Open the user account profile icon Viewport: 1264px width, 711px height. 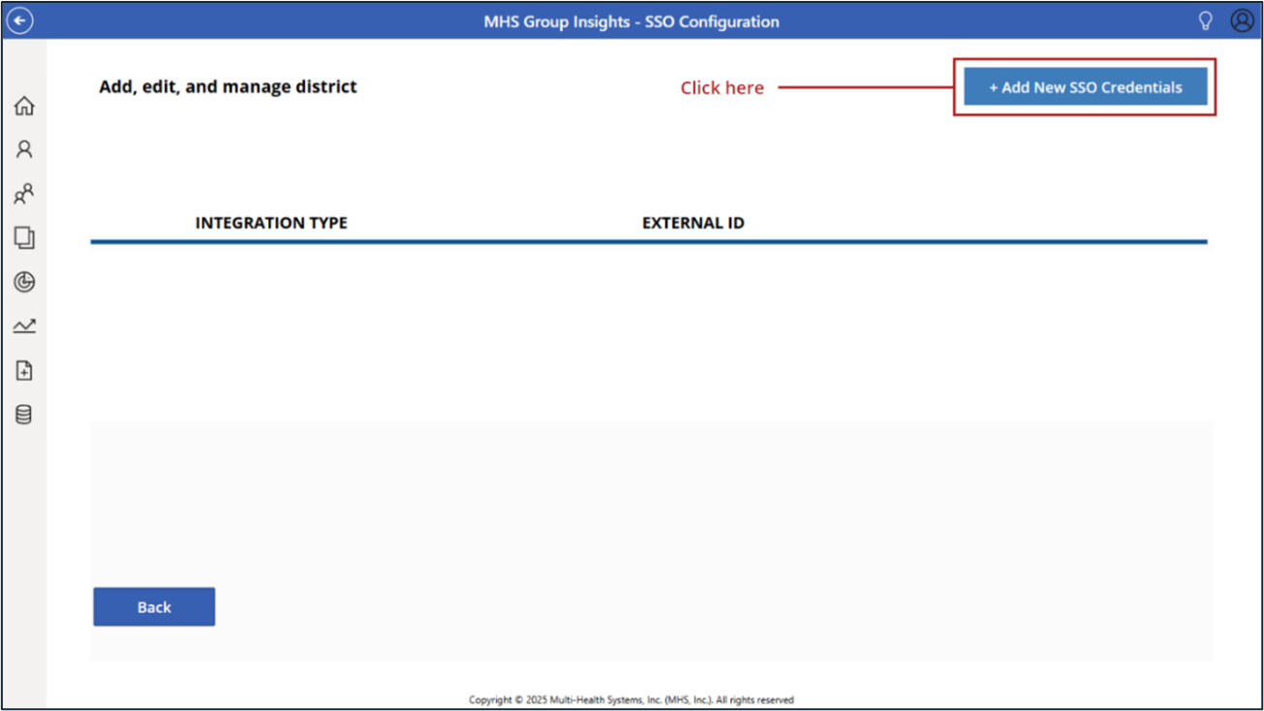(1241, 20)
